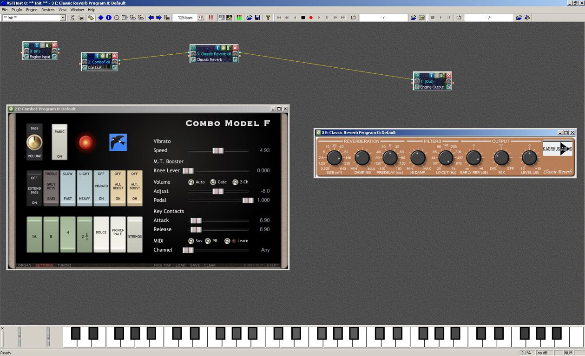Click the red record button in transport
This screenshot has height=356, width=585.
click(311, 18)
